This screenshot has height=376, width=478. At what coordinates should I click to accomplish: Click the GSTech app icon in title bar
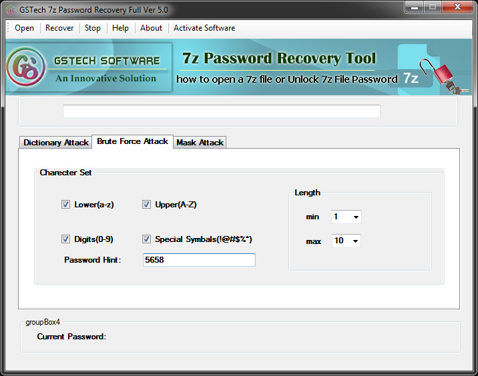[10, 9]
